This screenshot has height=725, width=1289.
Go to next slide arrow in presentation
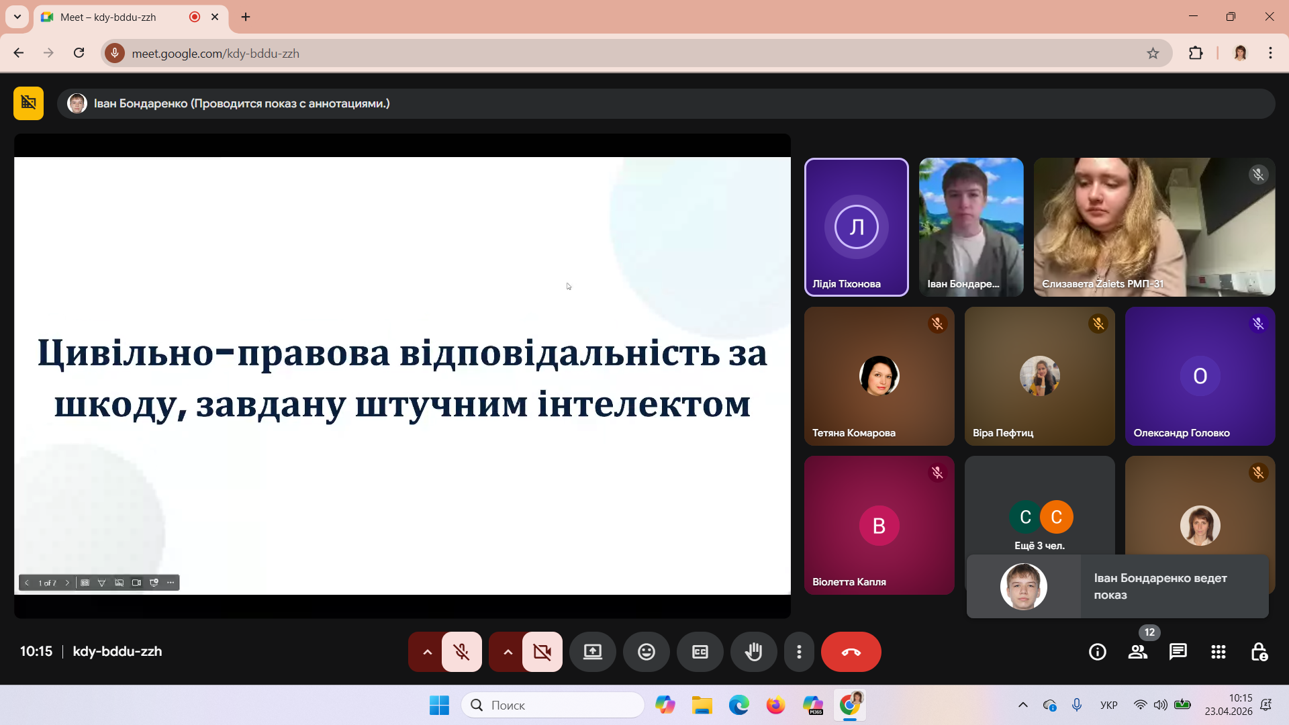point(67,583)
